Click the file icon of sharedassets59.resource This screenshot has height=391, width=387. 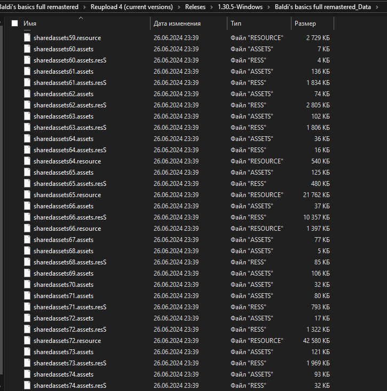pos(27,38)
